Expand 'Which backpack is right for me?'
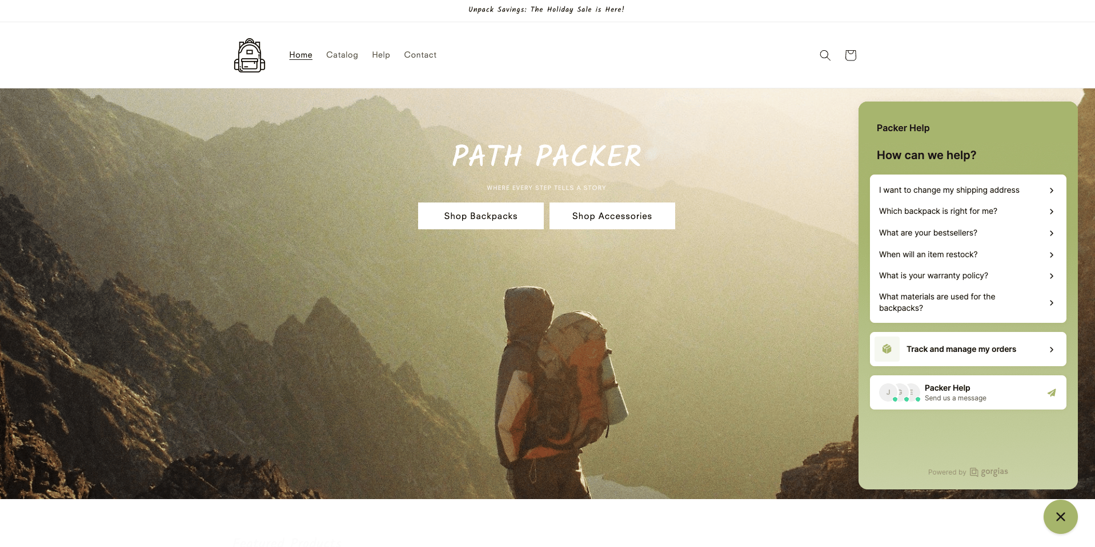This screenshot has width=1095, height=547. (x=968, y=211)
